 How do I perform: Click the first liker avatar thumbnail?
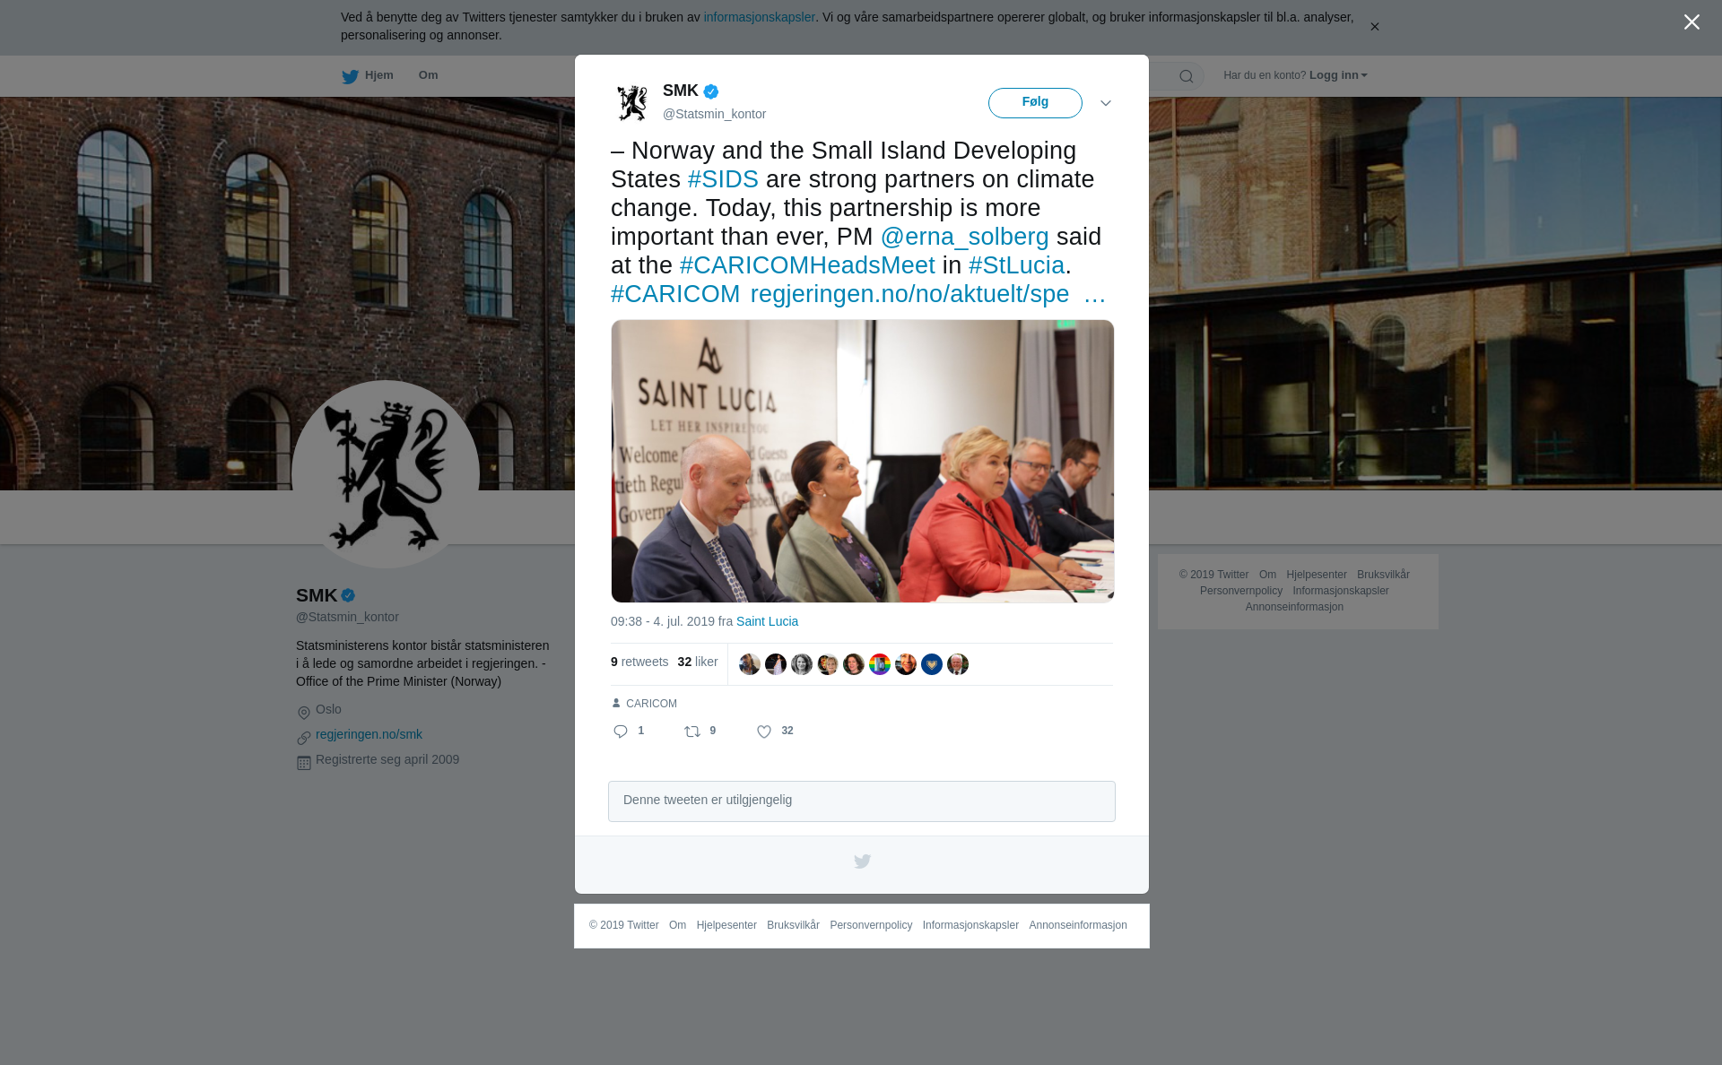pos(750,664)
